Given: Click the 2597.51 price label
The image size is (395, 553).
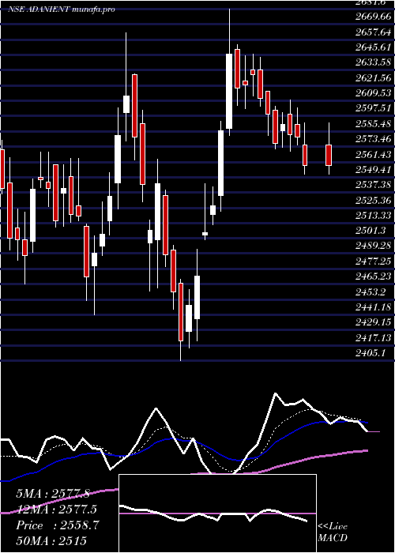Looking at the screenshot, I should (x=373, y=108).
